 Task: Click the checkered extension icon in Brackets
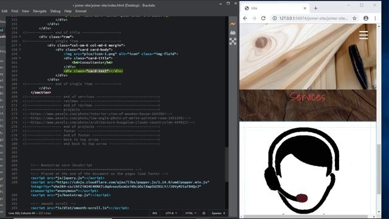(x=233, y=41)
